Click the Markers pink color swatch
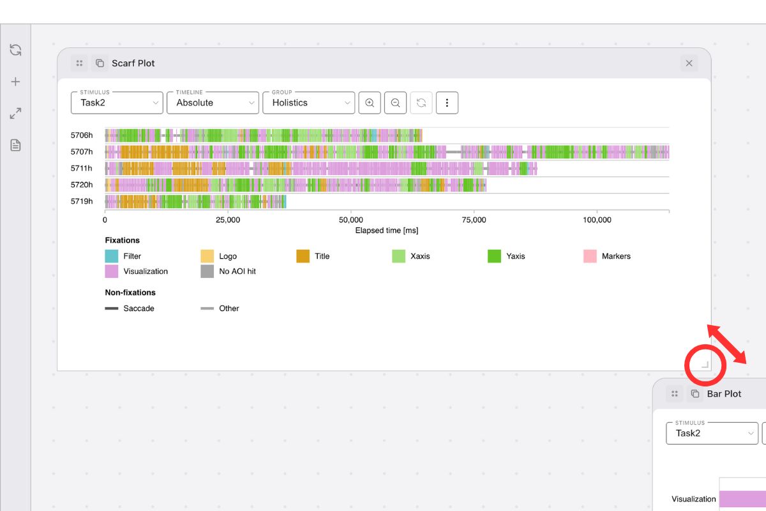This screenshot has height=511, width=766. tap(587, 256)
